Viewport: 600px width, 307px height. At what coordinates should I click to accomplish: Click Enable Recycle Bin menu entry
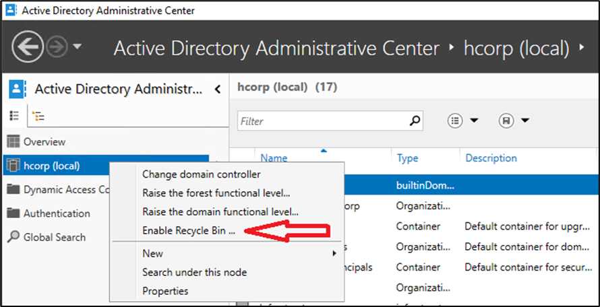pos(188,231)
